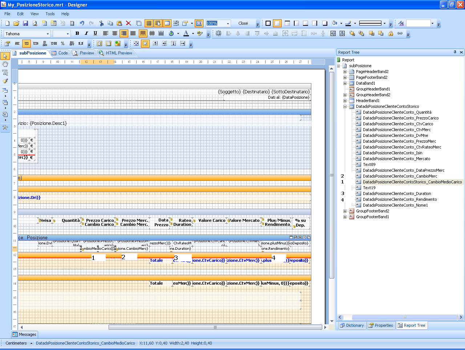Select the Copy Style brush tool

click(5, 81)
